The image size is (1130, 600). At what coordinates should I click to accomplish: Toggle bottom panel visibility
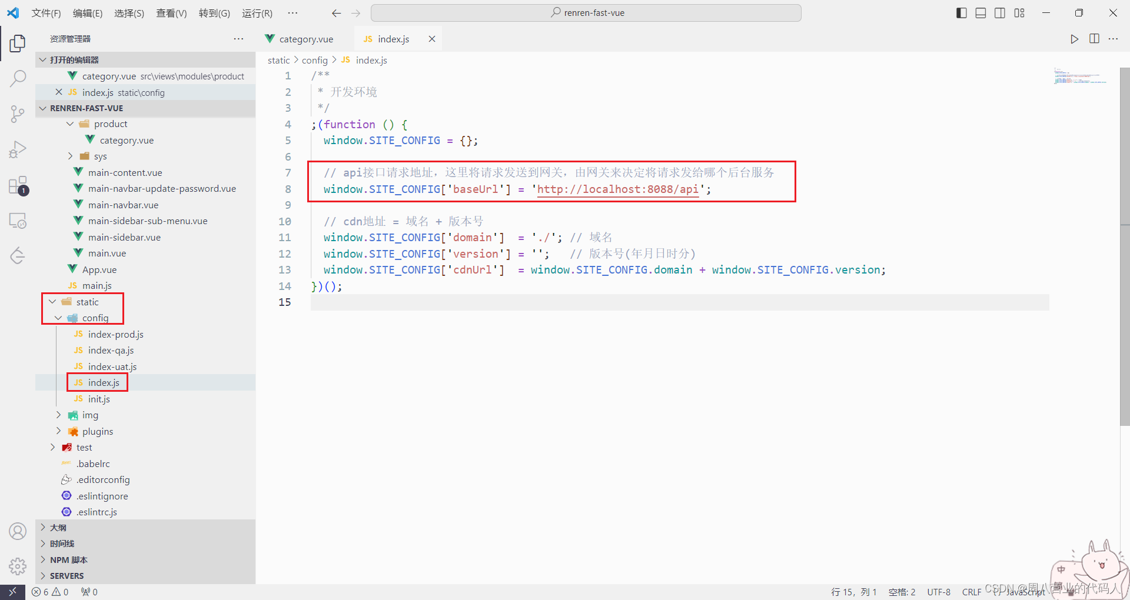click(x=981, y=13)
